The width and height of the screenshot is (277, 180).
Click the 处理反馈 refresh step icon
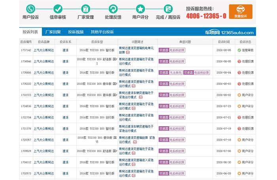click(x=113, y=9)
